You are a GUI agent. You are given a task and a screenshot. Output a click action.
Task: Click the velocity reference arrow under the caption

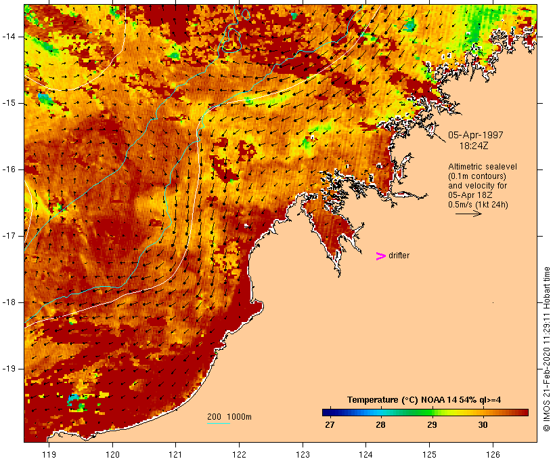[x=468, y=214]
